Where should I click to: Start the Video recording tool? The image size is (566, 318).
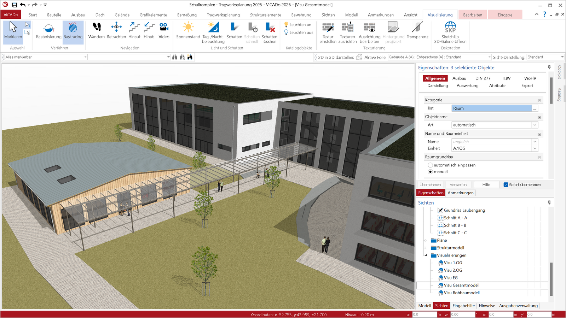click(x=164, y=31)
